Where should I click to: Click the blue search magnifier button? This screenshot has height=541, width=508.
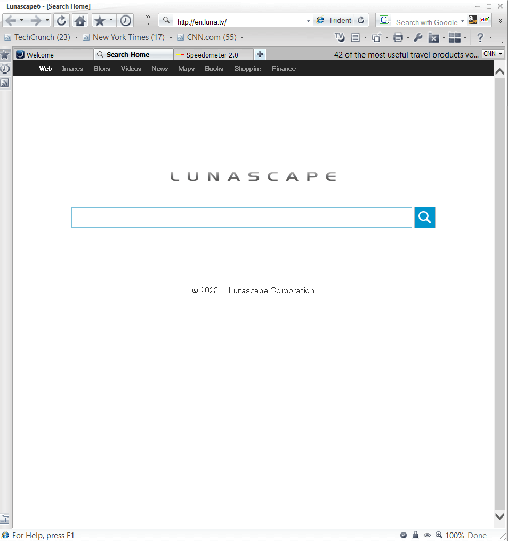pos(424,217)
